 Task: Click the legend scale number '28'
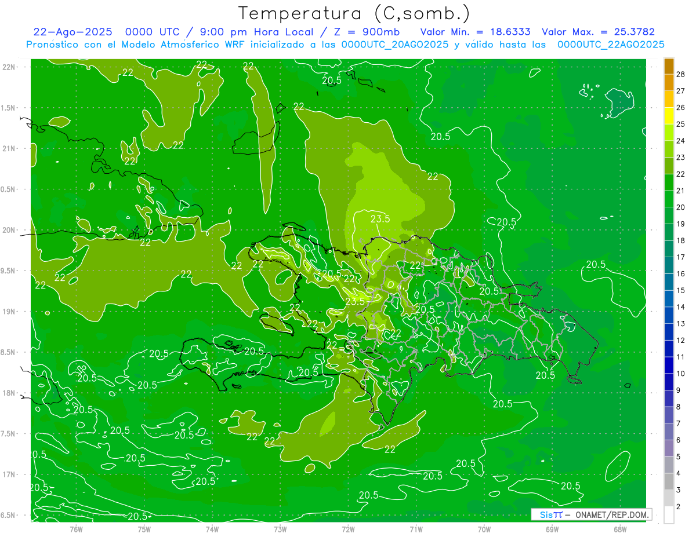681,74
